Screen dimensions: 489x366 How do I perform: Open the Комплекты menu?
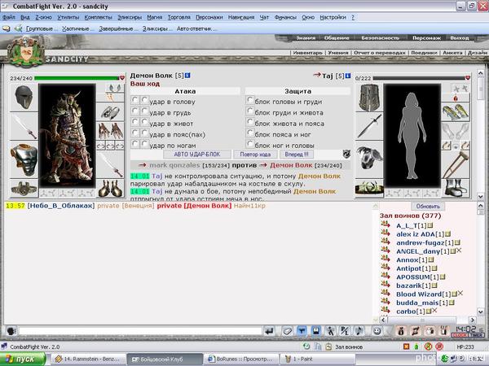tap(98, 17)
